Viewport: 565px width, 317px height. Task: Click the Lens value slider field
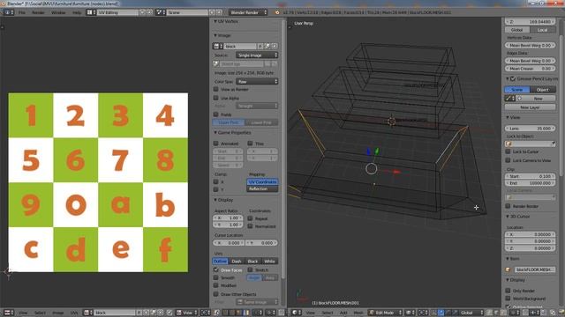pyautogui.click(x=530, y=129)
